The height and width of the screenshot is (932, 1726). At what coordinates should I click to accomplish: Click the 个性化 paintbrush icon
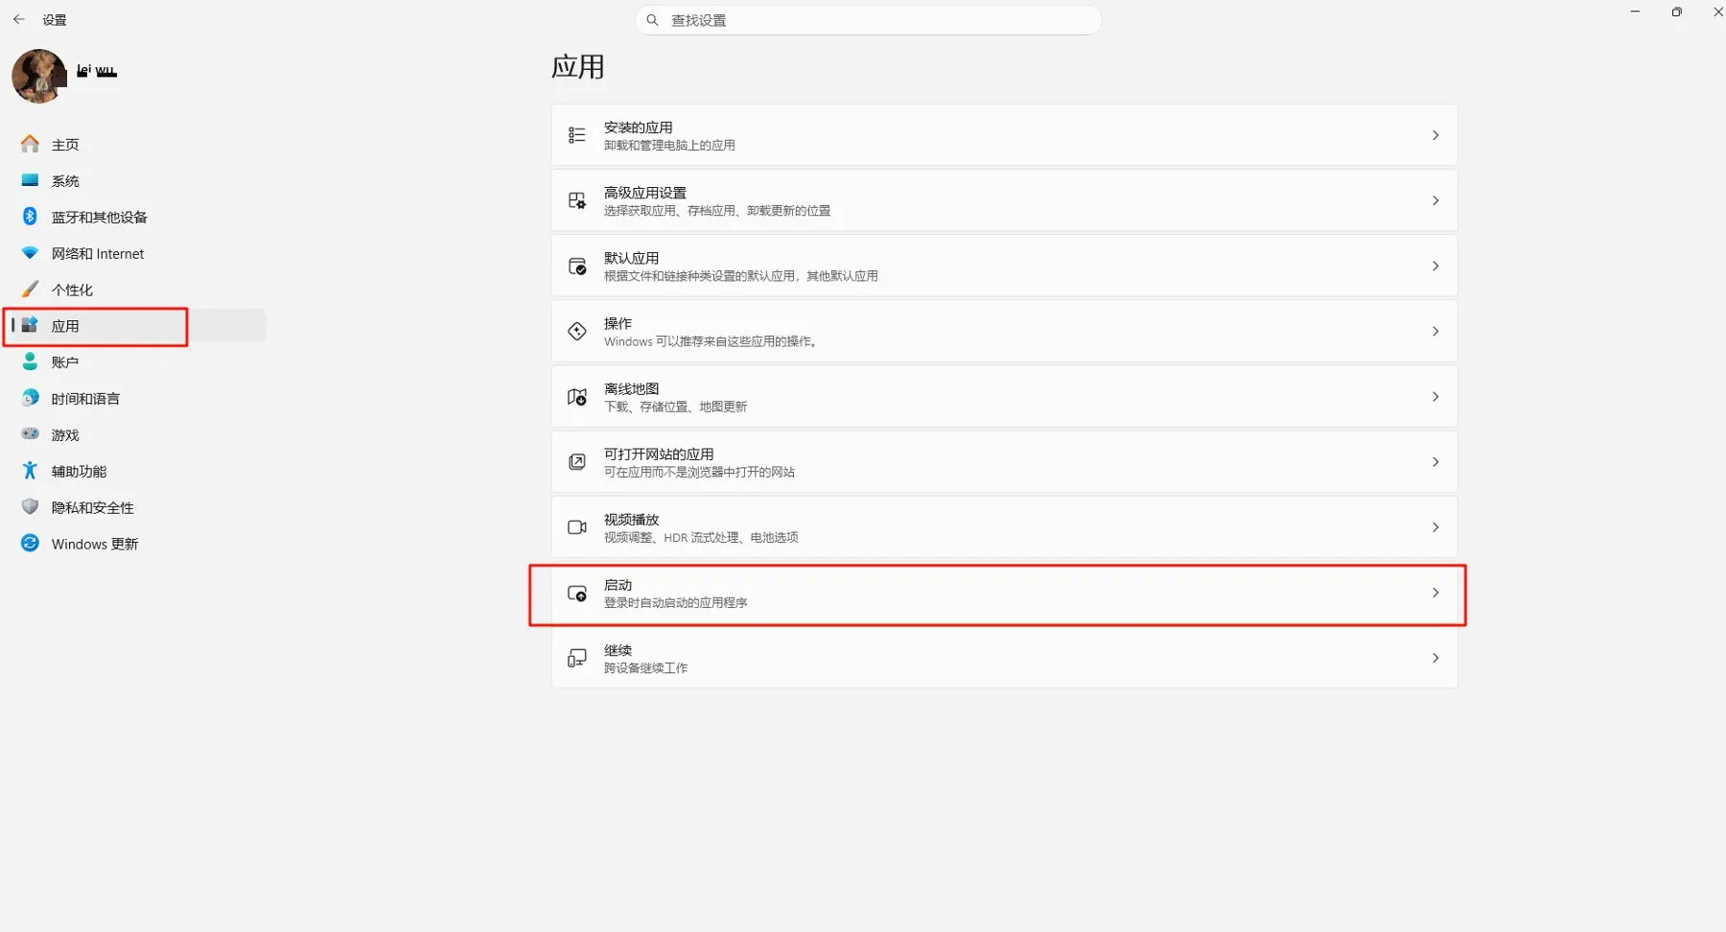tap(31, 289)
